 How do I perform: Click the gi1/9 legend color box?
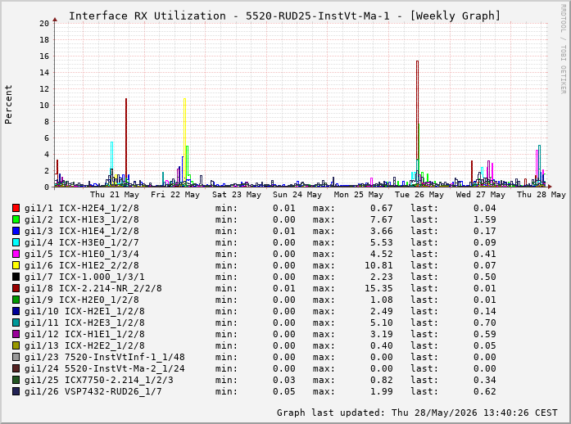click(x=16, y=300)
